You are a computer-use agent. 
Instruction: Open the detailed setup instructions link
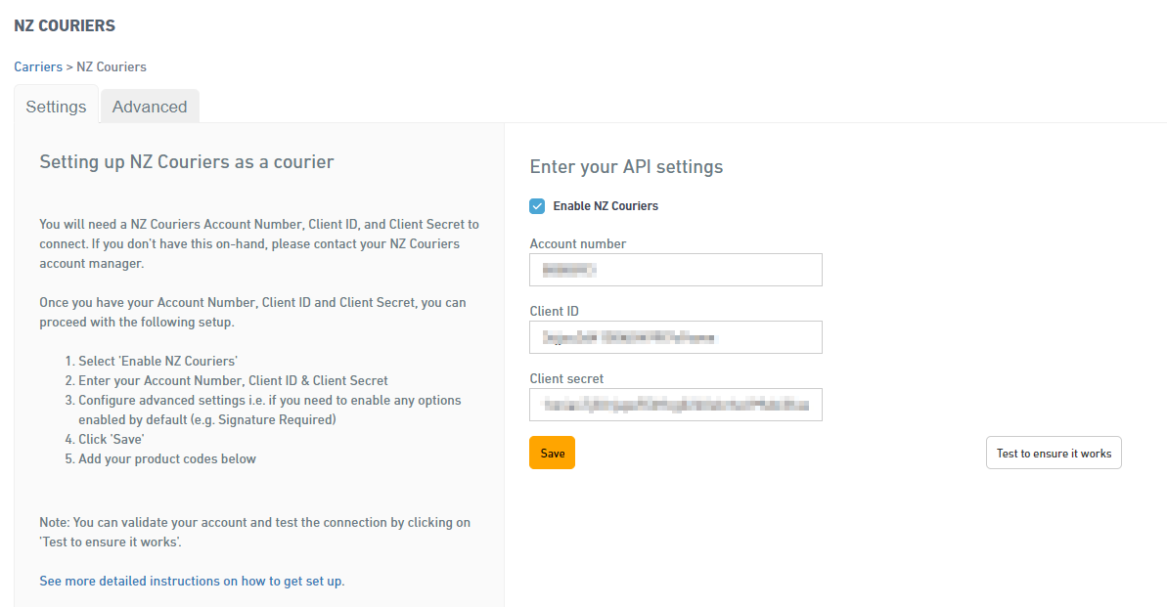pyautogui.click(x=192, y=581)
